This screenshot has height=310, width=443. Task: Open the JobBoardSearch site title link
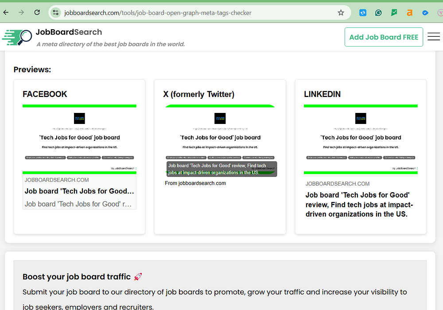tap(69, 32)
